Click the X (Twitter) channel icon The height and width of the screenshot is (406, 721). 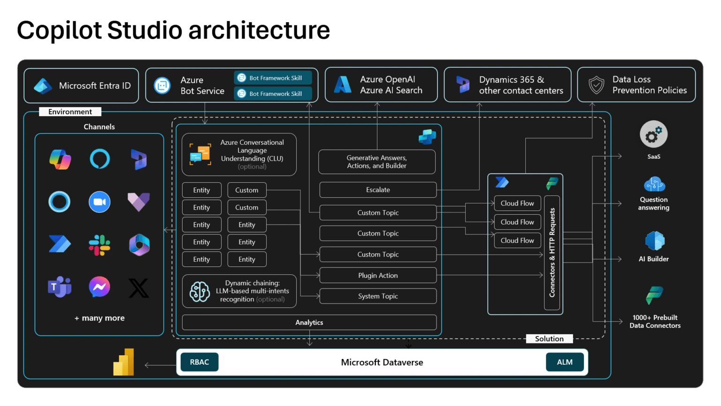(x=139, y=288)
